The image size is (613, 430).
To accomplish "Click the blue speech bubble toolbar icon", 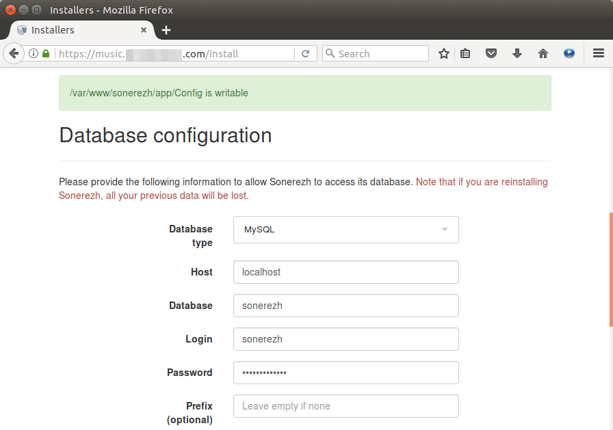I will [569, 53].
